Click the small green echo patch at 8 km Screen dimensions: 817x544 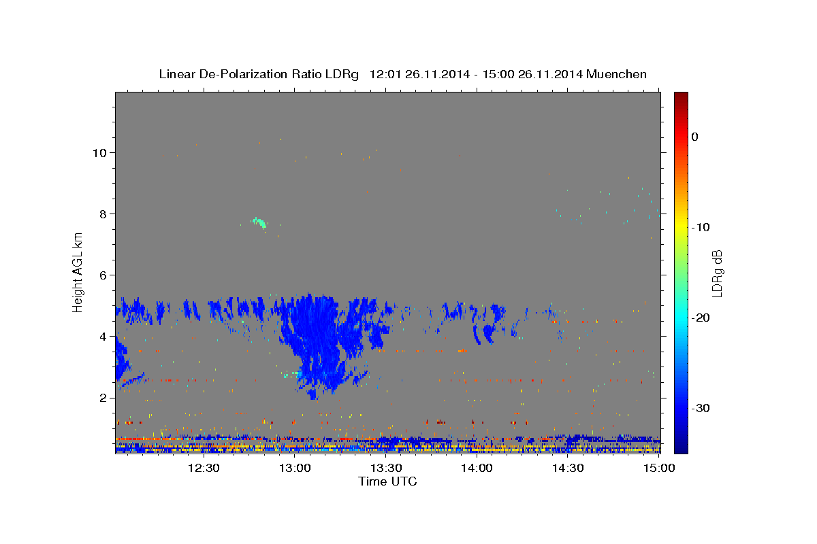pyautogui.click(x=259, y=222)
